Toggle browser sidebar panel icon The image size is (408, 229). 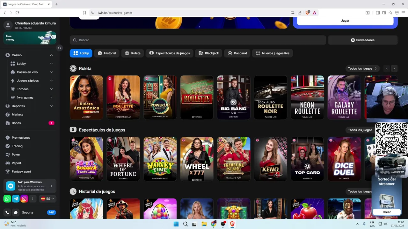click(378, 13)
